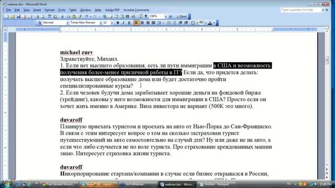Open the Document Map icon
The height and width of the screenshot is (188, 335).
[140, 16]
